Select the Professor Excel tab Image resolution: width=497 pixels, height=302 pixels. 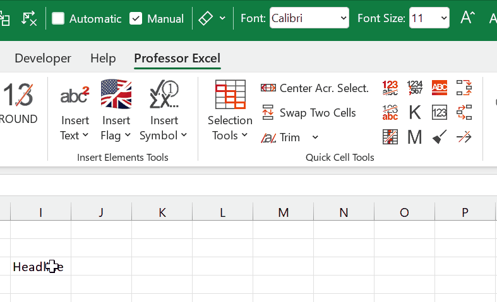click(177, 58)
